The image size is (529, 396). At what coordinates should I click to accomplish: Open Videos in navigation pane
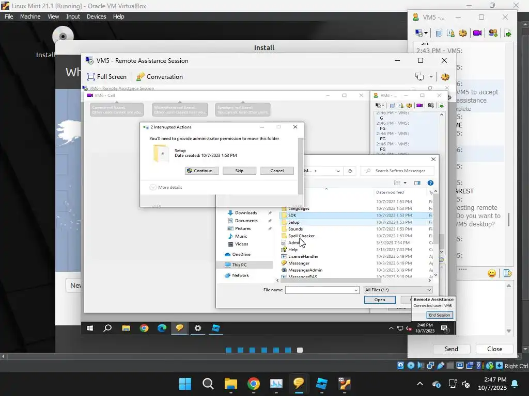241,244
